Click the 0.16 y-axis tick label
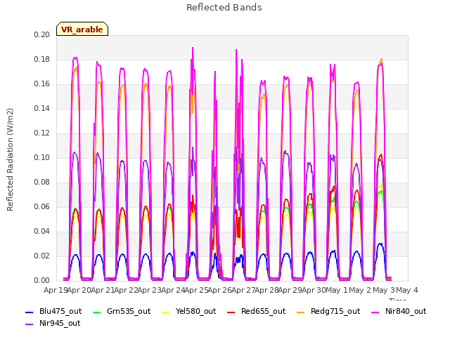Screen dimensions: 450x337 coord(41,84)
